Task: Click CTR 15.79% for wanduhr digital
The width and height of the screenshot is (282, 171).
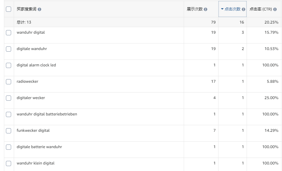Action: coord(272,32)
